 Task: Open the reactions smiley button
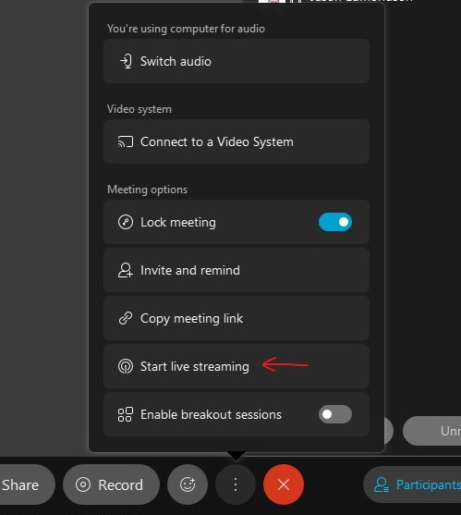point(188,484)
